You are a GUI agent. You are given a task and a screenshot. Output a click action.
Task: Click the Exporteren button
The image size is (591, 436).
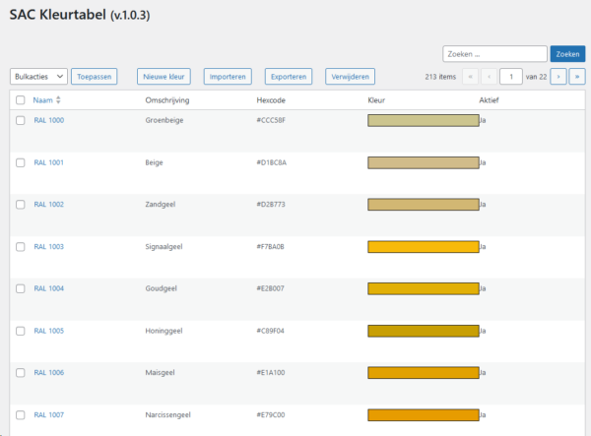pos(289,76)
